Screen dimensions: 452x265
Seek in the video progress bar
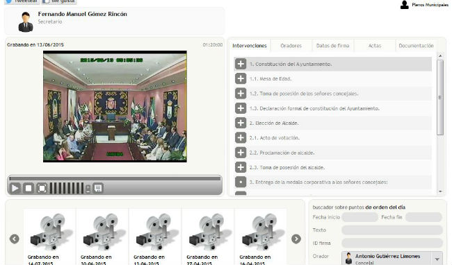pyautogui.click(x=115, y=178)
